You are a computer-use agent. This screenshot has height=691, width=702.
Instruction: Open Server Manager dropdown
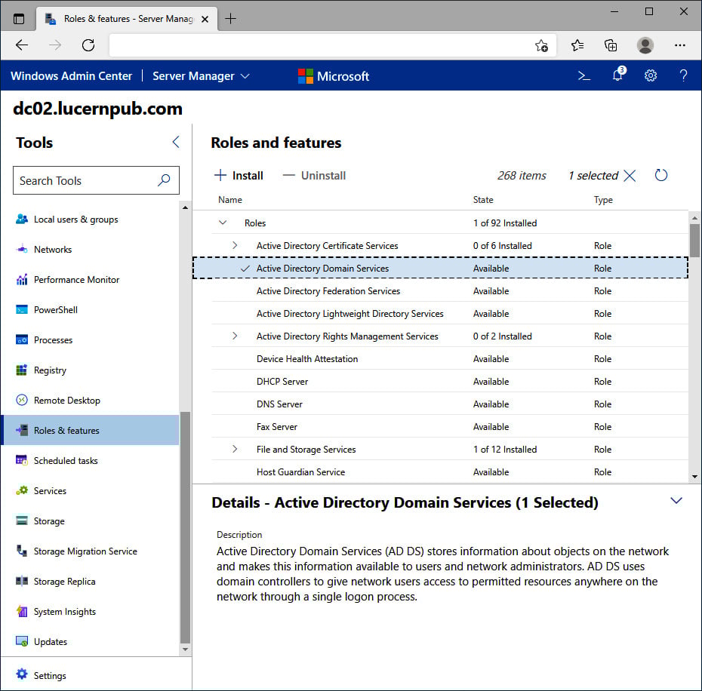click(x=201, y=75)
